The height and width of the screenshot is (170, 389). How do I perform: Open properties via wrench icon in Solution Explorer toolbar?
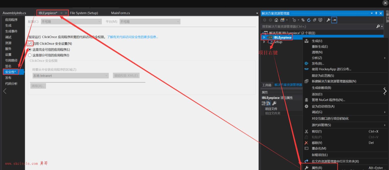328,20
